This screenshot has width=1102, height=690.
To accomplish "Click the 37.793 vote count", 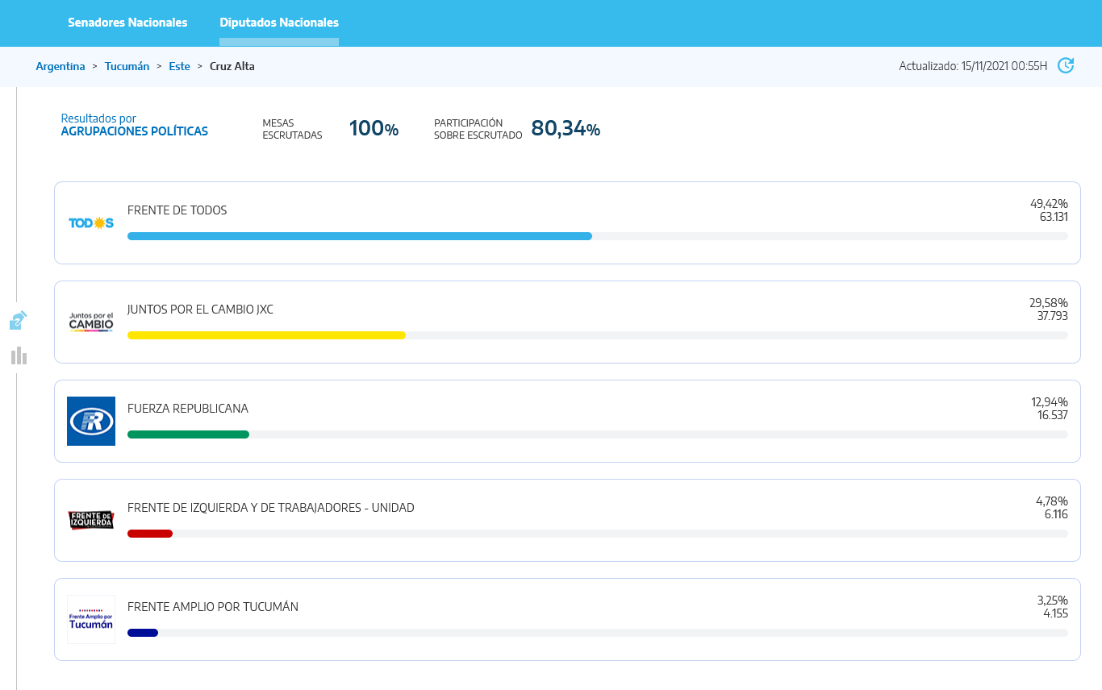I will click(x=1053, y=316).
